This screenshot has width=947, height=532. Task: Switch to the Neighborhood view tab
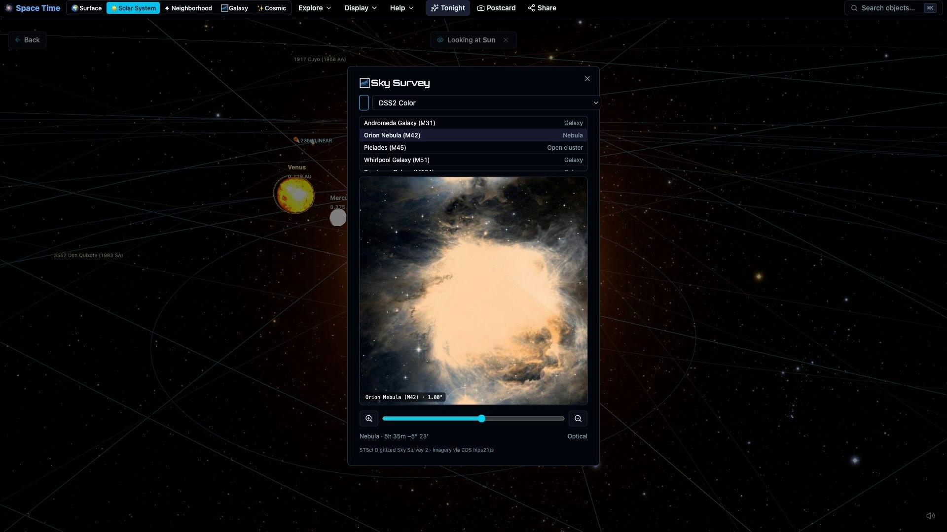coord(188,8)
